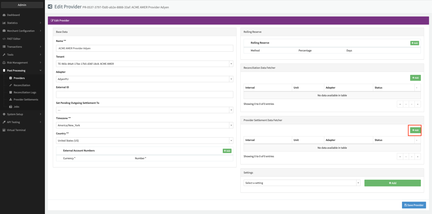Click the FAST Editor code icon
This screenshot has height=214, width=432.
[4, 39]
